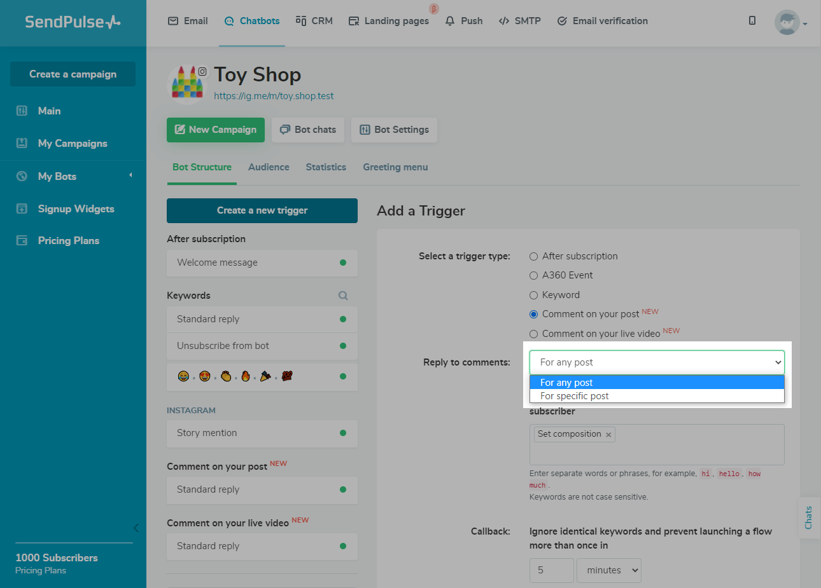
Task: Open Landing pages in the top navigation
Action: (389, 21)
